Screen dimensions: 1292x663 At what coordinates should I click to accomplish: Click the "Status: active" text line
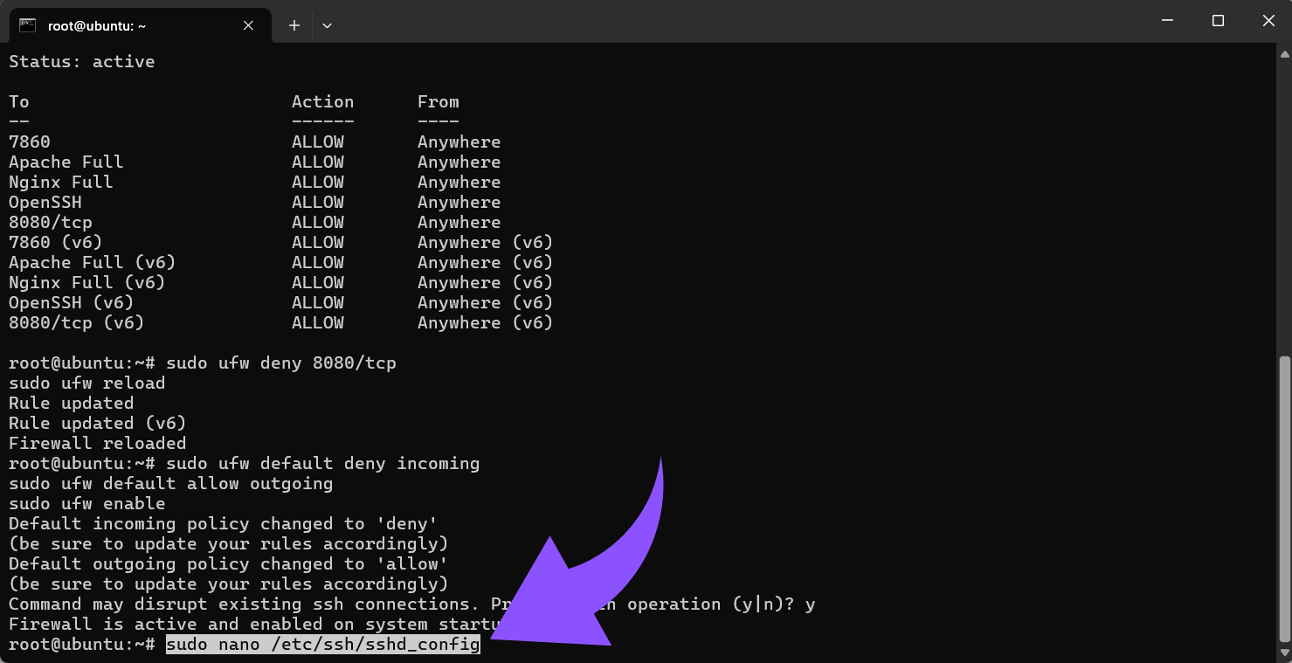coord(81,61)
